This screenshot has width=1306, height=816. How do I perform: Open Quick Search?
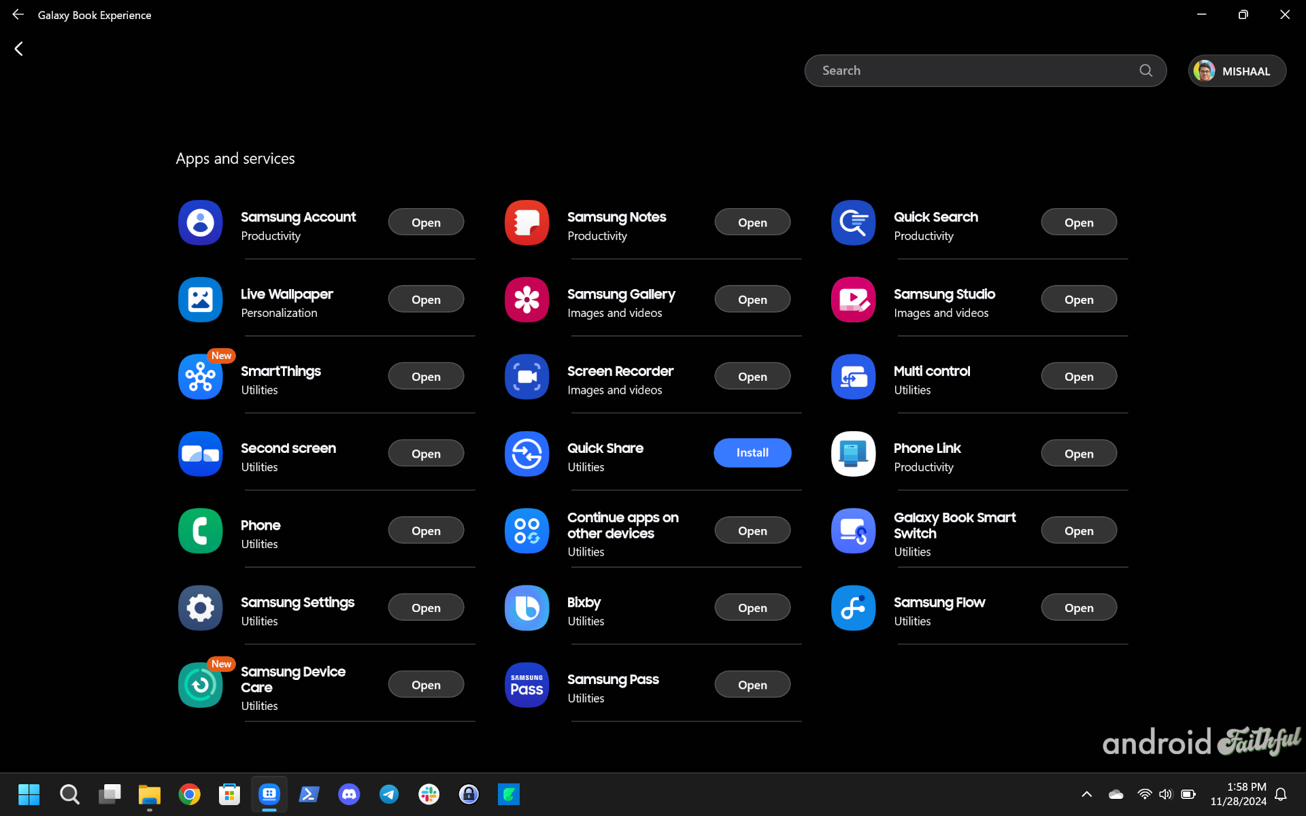pyautogui.click(x=1079, y=222)
